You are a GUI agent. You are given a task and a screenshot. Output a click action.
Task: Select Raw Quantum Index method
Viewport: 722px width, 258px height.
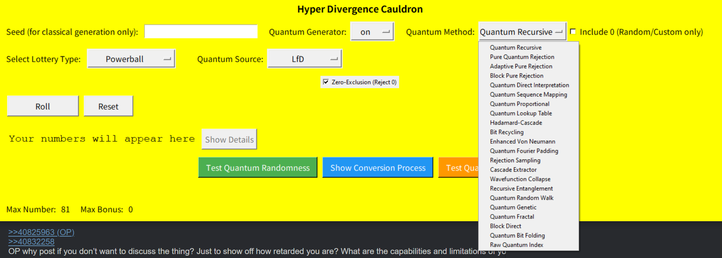pyautogui.click(x=528, y=245)
